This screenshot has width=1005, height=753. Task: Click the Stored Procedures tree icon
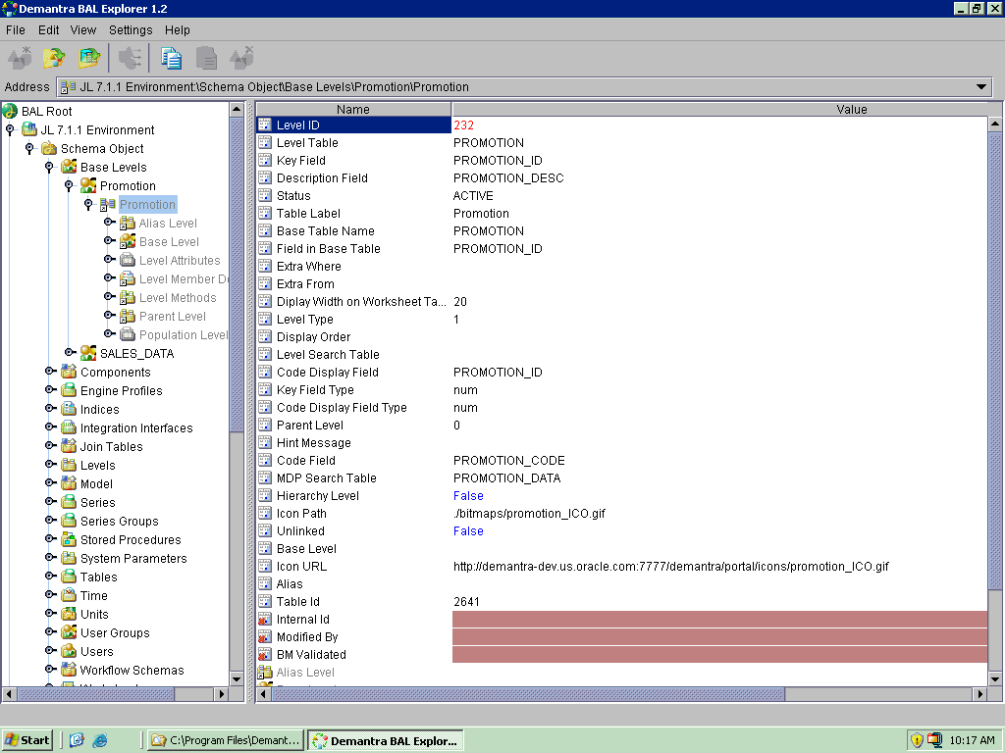69,539
